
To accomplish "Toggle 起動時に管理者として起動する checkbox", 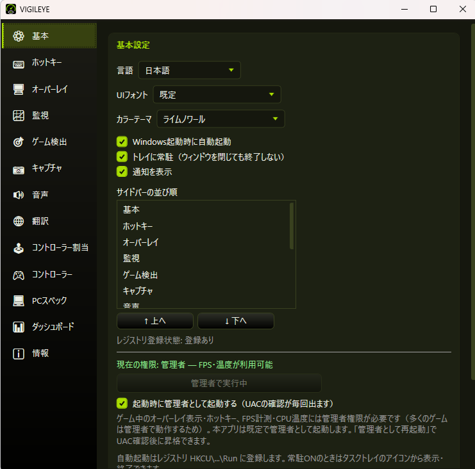I will [x=122, y=403].
